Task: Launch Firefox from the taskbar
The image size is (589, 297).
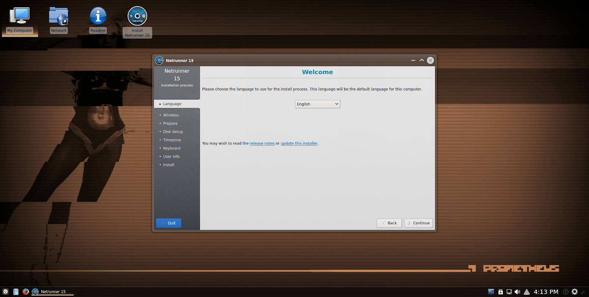Action: [26, 291]
